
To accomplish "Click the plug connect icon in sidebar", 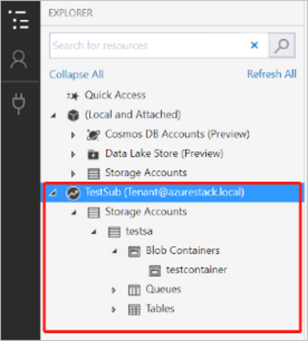I will (18, 103).
